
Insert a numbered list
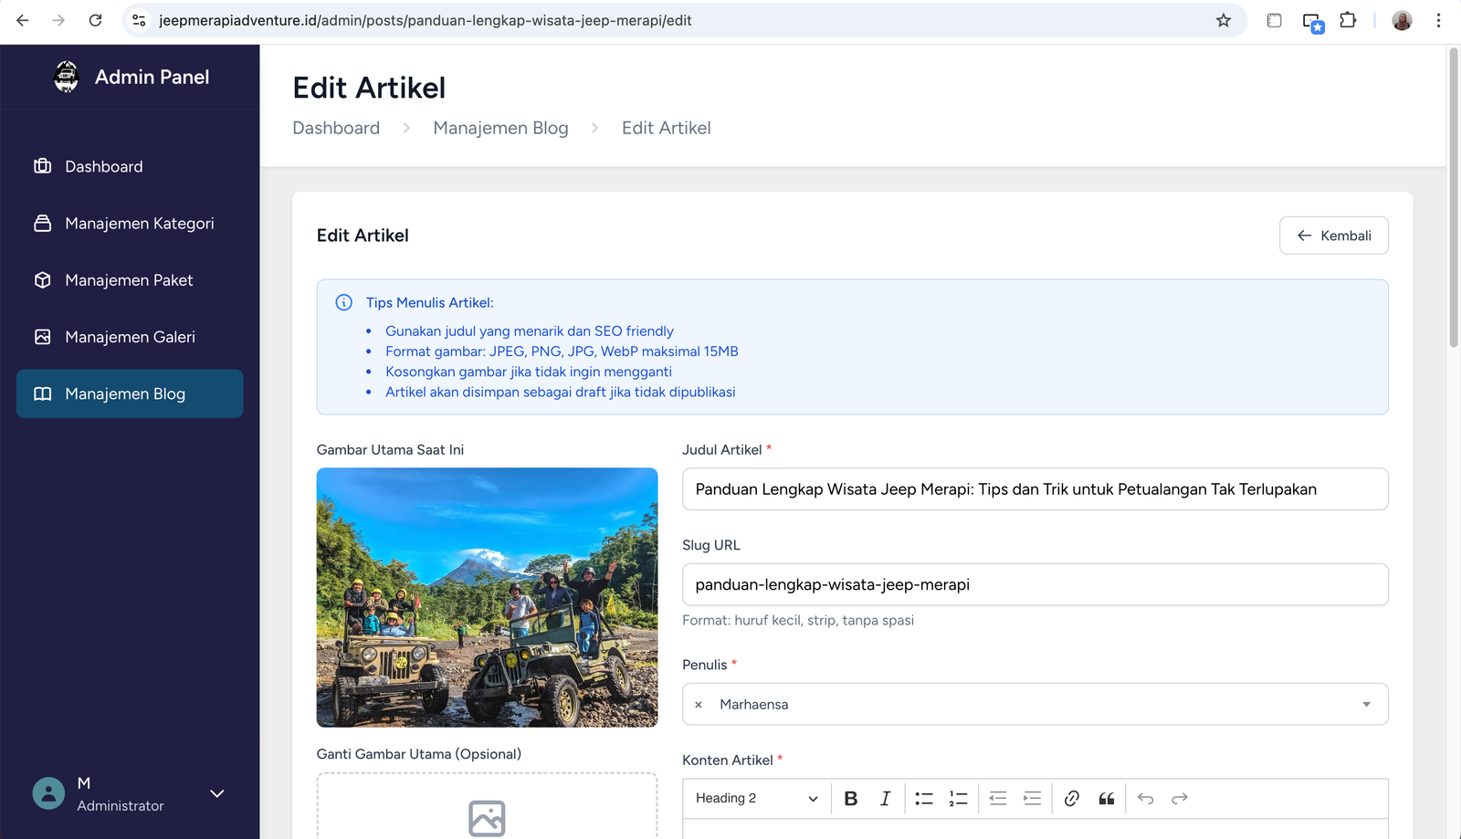coord(958,799)
